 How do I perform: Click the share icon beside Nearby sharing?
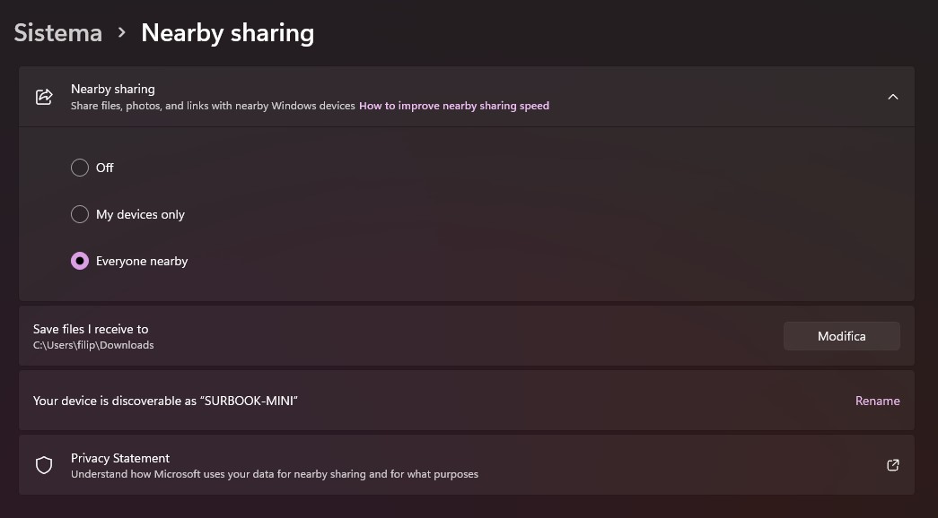click(44, 97)
